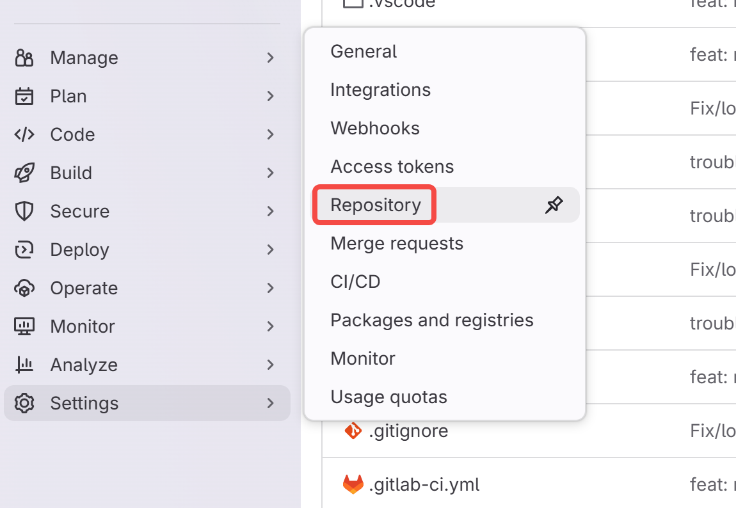Click the Secure shield icon

tap(24, 212)
